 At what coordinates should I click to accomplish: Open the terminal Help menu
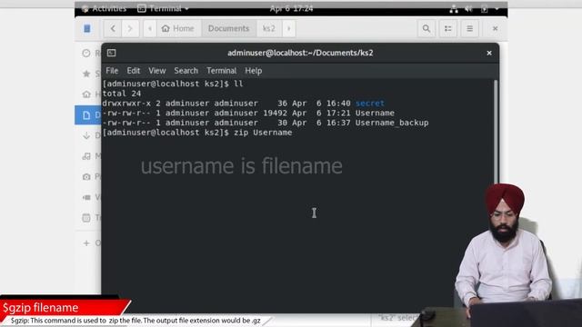tap(254, 71)
